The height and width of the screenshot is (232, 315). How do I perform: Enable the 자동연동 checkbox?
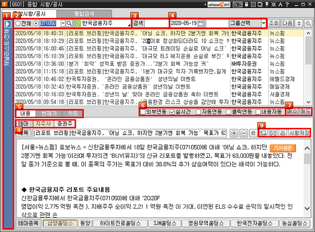(x=198, y=112)
